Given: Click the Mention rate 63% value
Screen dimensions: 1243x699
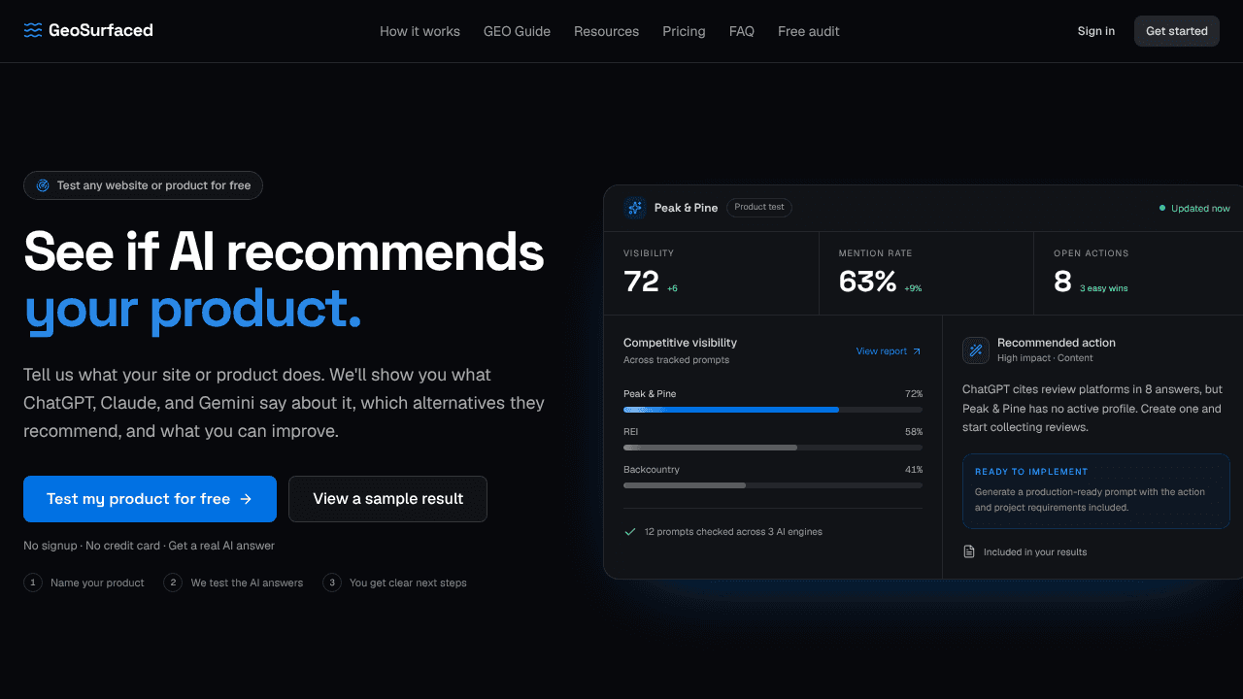Looking at the screenshot, I should [x=867, y=282].
